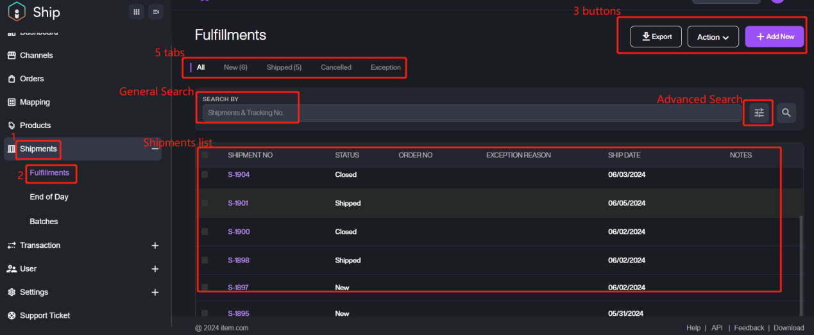Collapse the Shipments sidebar section
This screenshot has width=814, height=335.
coord(155,149)
